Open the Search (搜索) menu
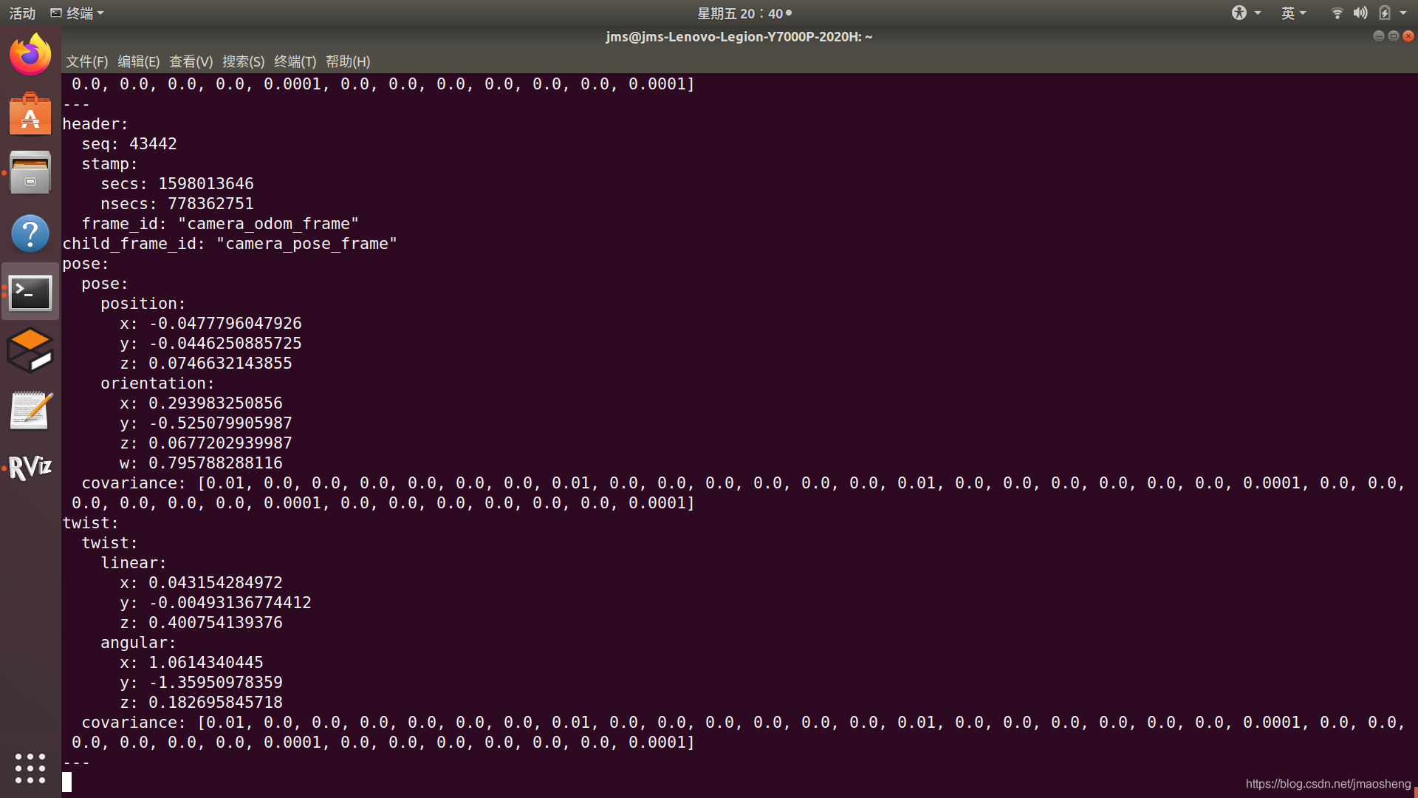1418x798 pixels. pyautogui.click(x=243, y=61)
